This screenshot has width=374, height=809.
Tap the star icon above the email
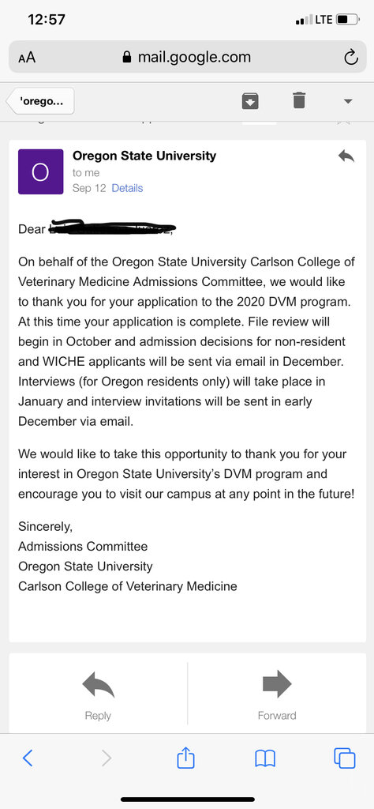click(x=343, y=122)
